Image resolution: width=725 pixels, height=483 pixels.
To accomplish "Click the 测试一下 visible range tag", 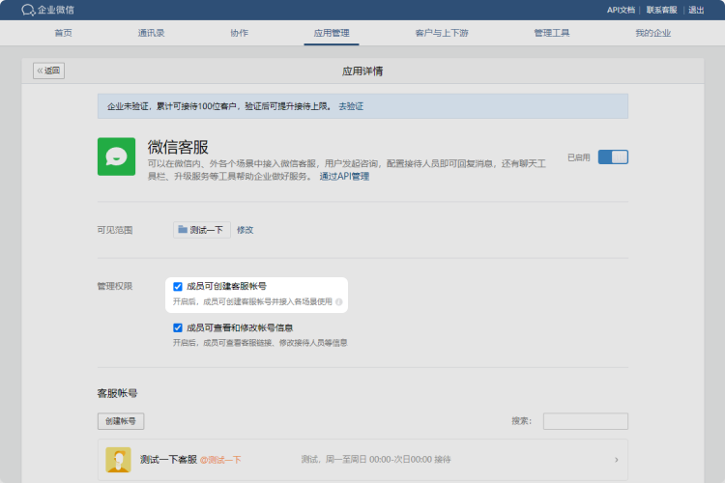I will point(202,230).
